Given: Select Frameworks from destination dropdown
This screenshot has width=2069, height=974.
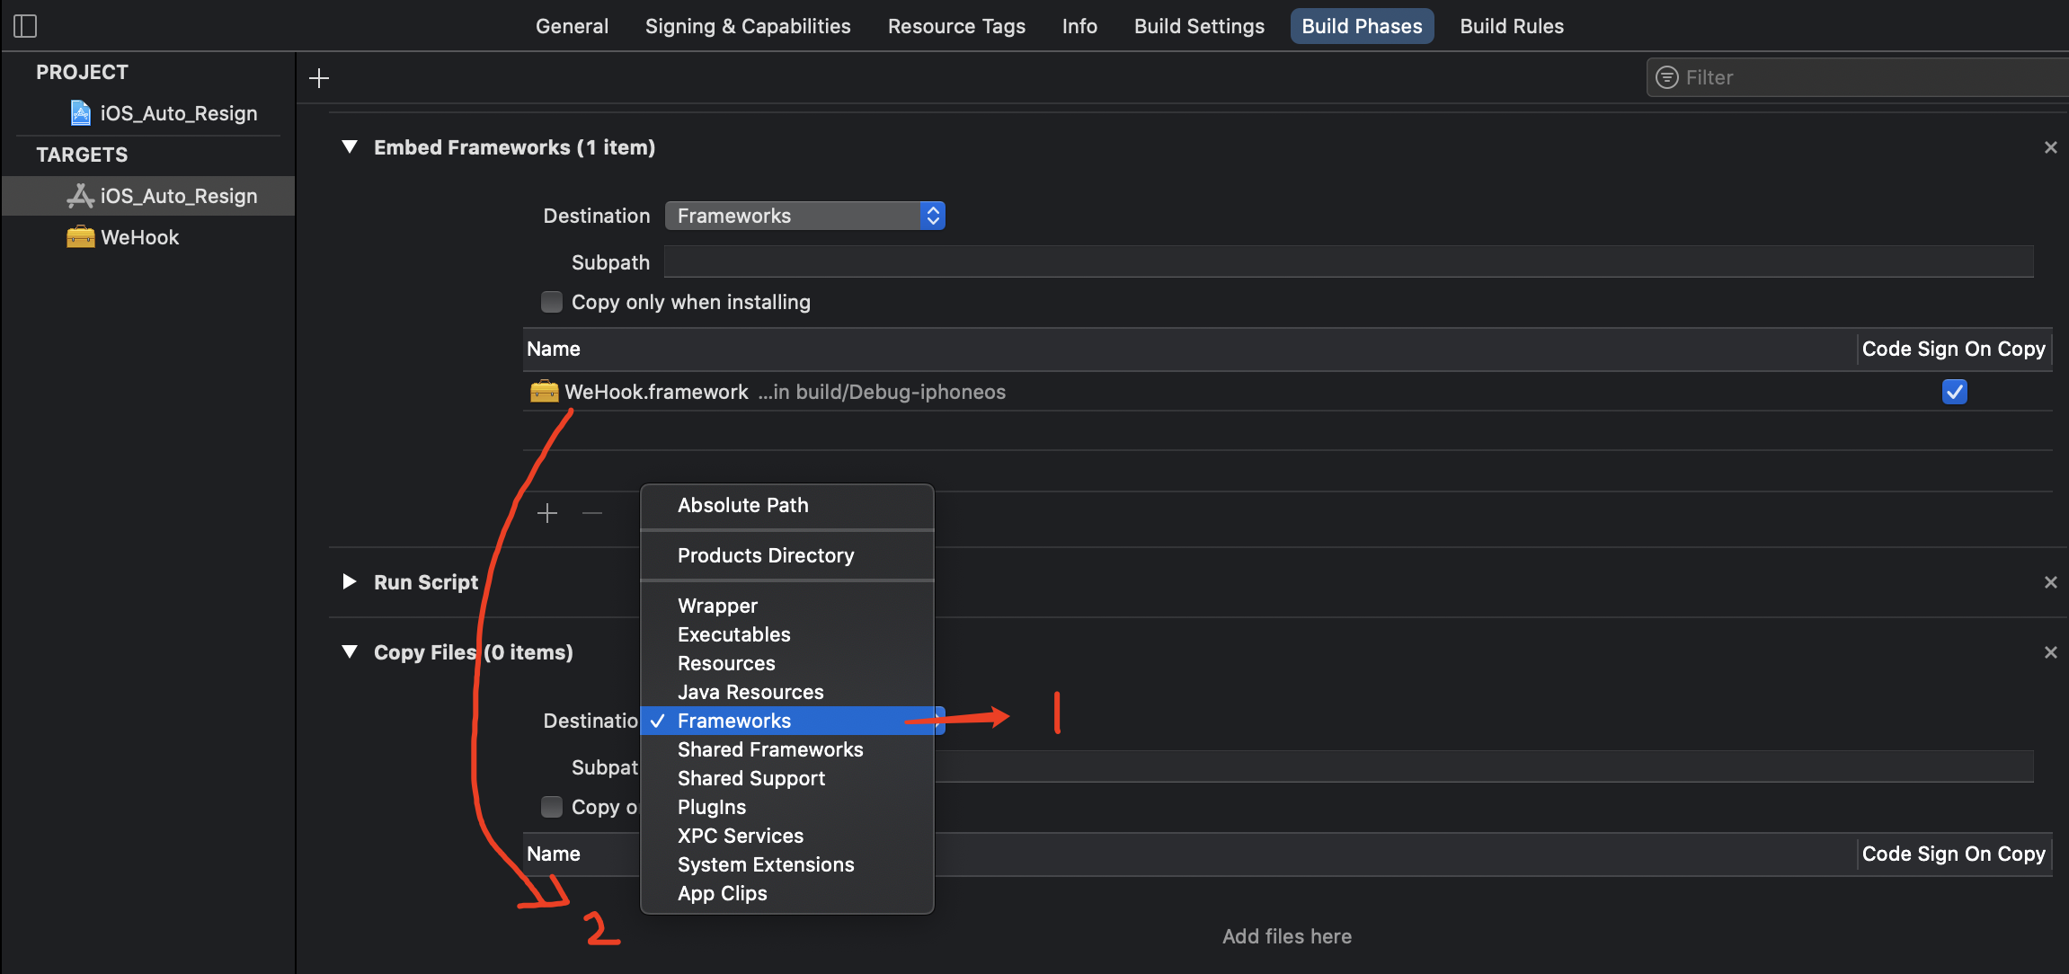Looking at the screenshot, I should [x=733, y=721].
